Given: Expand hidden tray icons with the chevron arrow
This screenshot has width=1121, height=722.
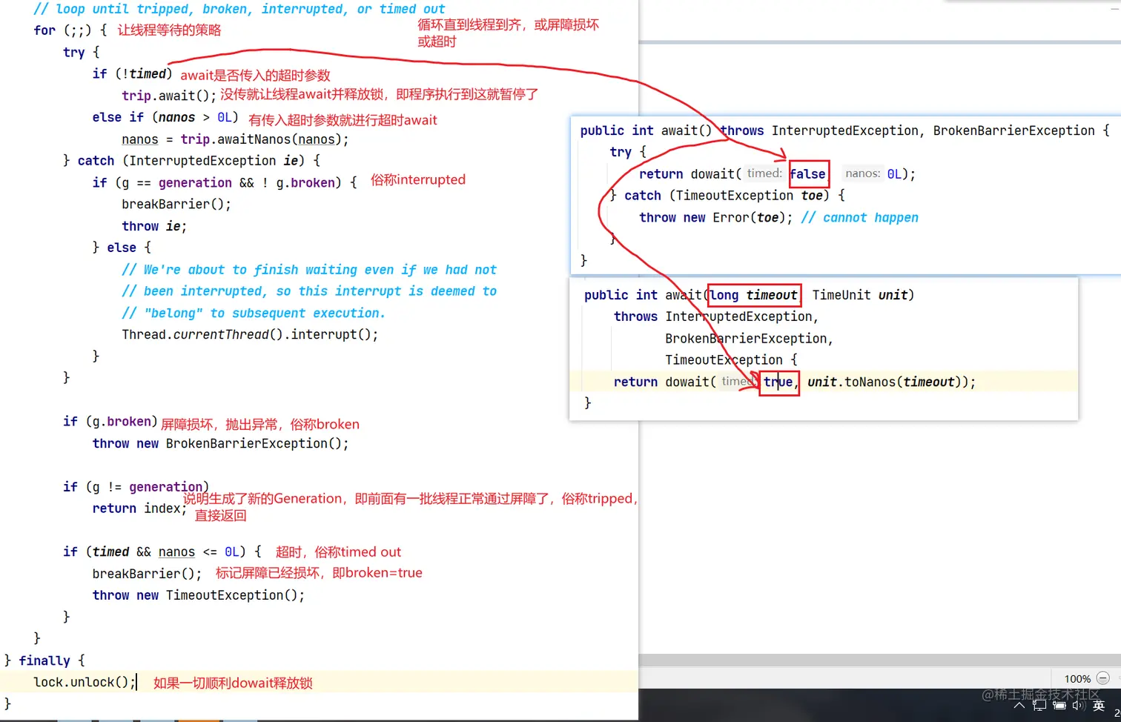Looking at the screenshot, I should 1019,706.
